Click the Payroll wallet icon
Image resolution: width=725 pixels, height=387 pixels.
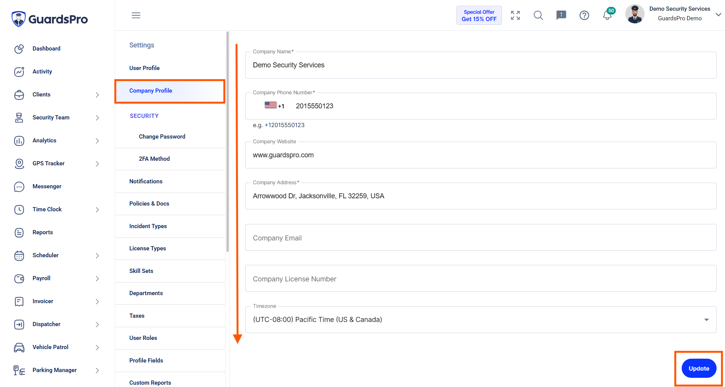coord(19,279)
